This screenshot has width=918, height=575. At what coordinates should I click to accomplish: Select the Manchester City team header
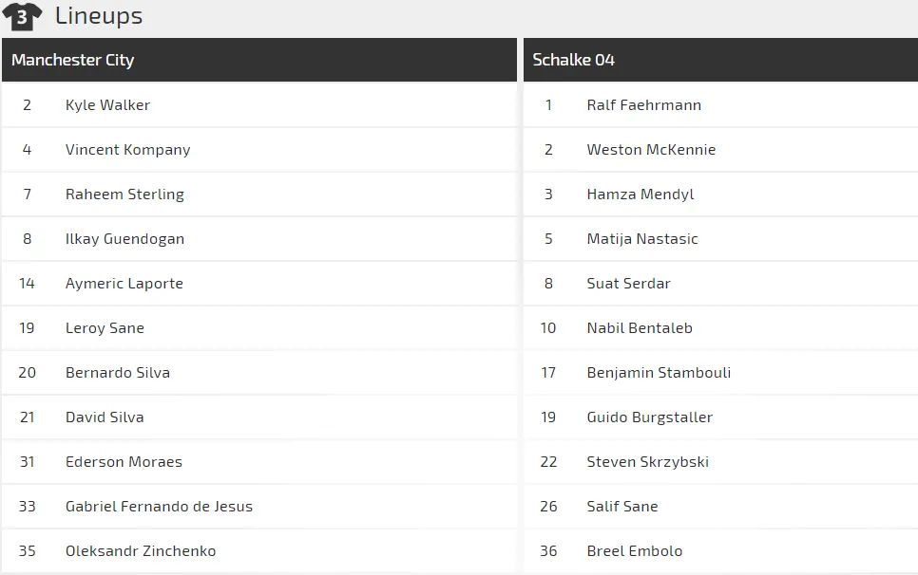coord(72,60)
